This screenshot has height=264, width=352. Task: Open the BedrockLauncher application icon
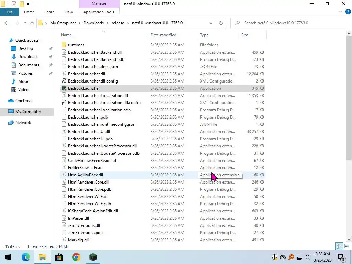click(64, 88)
